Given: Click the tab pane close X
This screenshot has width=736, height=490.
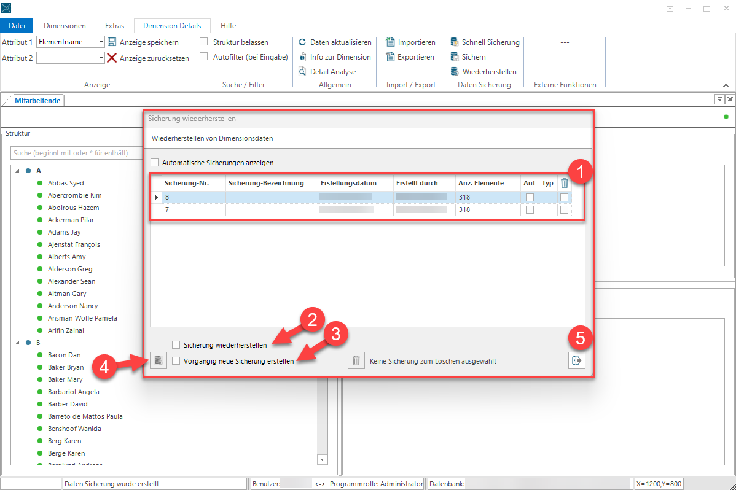Looking at the screenshot, I should (x=730, y=99).
